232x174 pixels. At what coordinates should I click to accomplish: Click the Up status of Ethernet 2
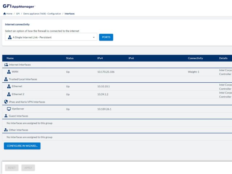click(68, 94)
